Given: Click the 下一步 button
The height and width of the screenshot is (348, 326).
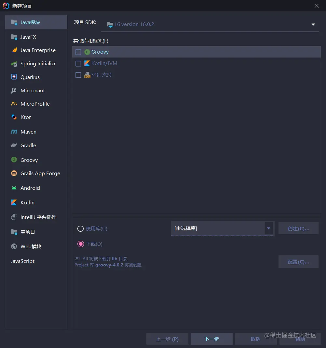Looking at the screenshot, I should pos(211,339).
